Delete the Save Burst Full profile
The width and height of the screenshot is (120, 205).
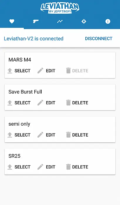click(x=80, y=103)
